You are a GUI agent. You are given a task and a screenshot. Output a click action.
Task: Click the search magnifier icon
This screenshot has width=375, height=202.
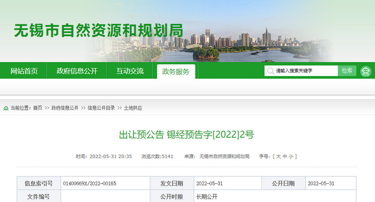(270, 71)
